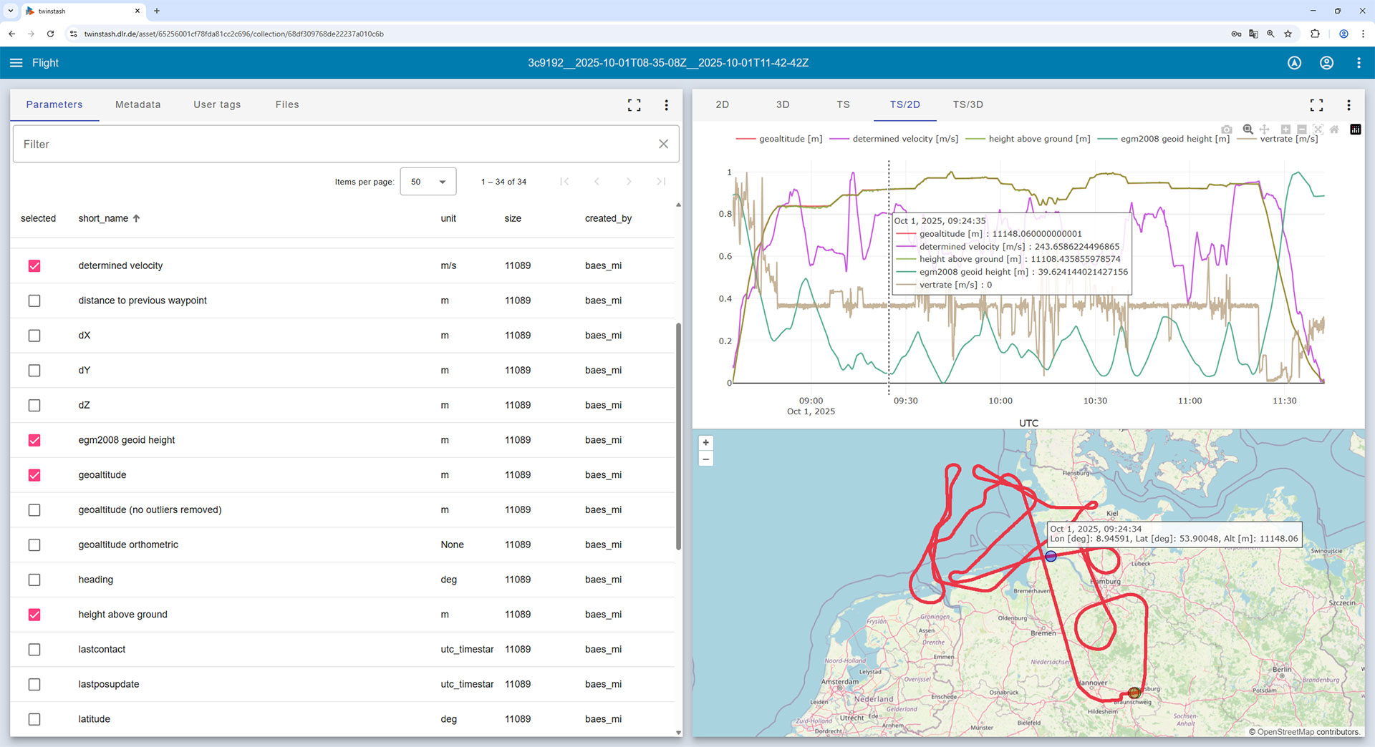Check the distance to previous waypoint parameter

[x=34, y=301]
